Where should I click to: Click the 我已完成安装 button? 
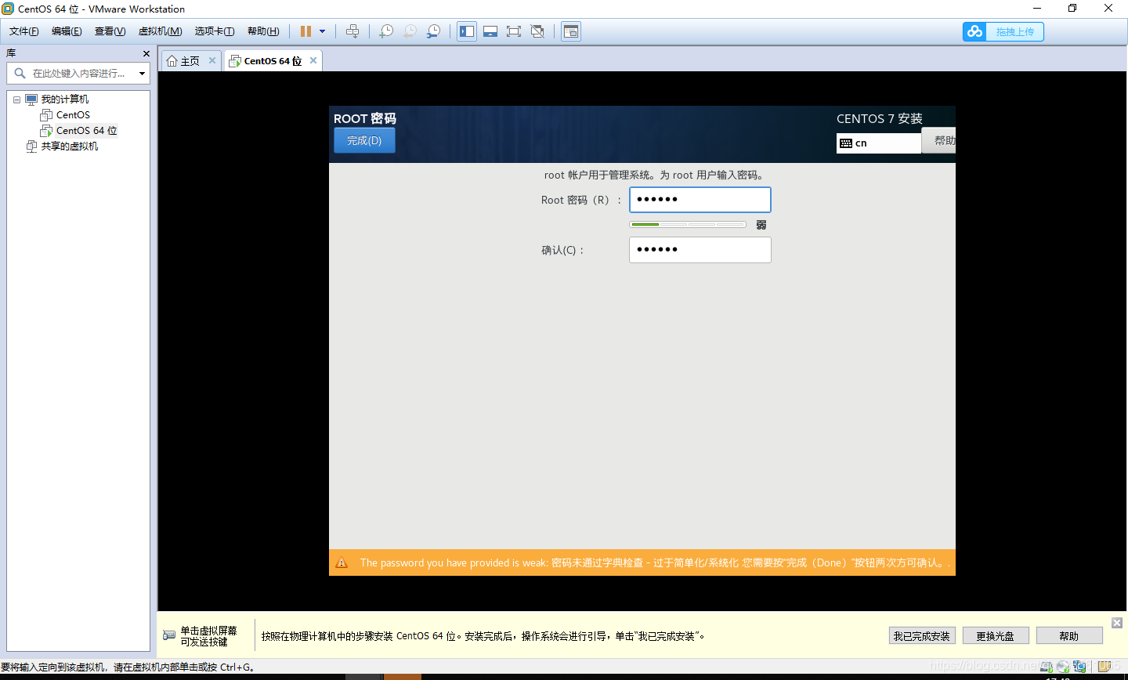[x=922, y=636]
